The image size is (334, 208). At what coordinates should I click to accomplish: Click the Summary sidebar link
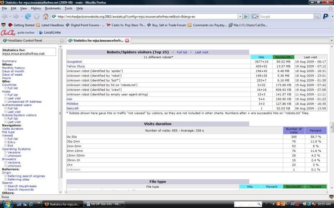point(9,61)
